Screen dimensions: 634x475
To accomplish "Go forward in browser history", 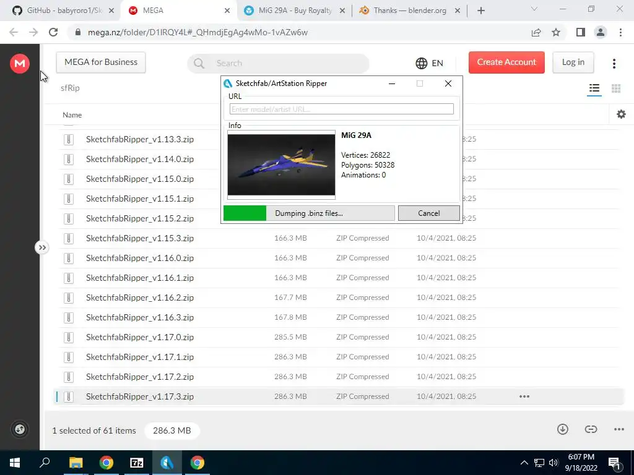I will click(33, 32).
